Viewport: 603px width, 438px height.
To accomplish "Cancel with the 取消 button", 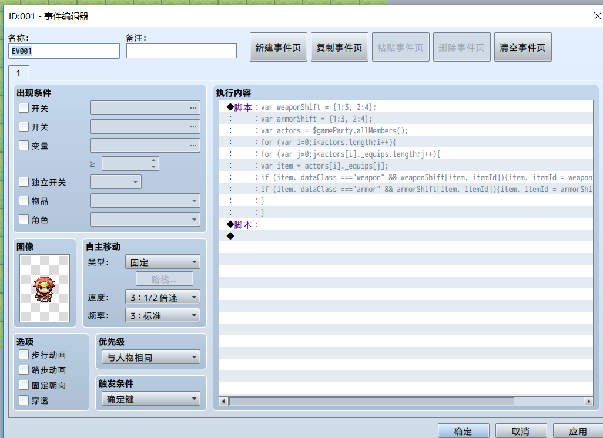I will 521,432.
